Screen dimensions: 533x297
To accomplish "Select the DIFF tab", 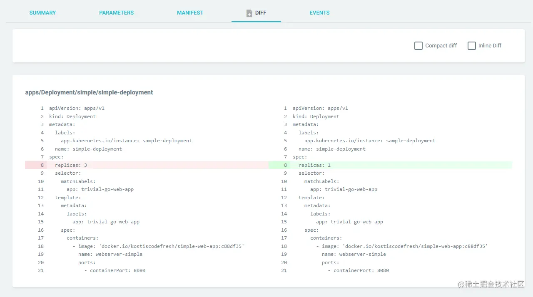I will pyautogui.click(x=256, y=13).
